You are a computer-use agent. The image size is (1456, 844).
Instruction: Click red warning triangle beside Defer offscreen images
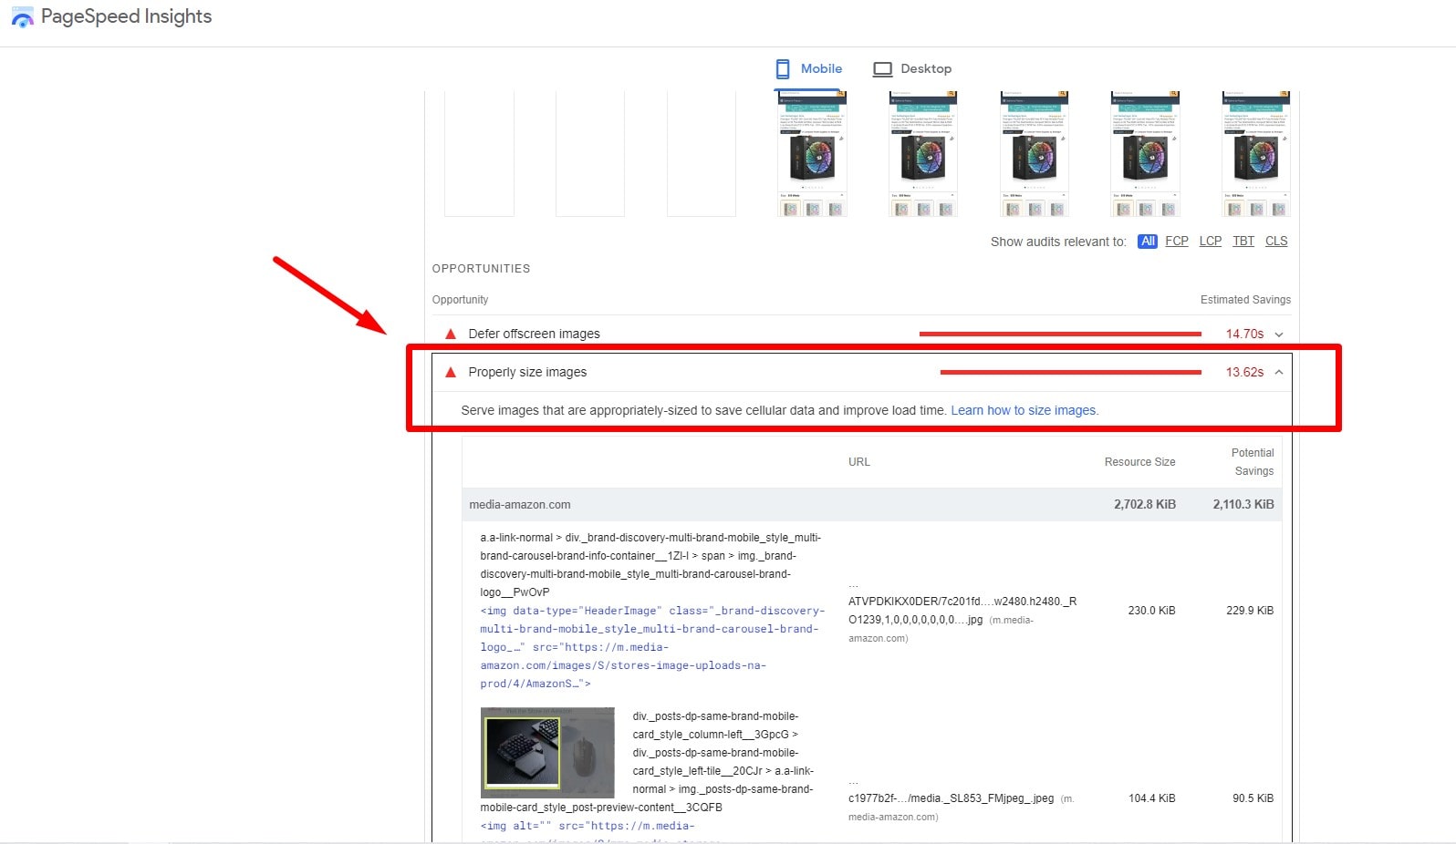point(450,335)
